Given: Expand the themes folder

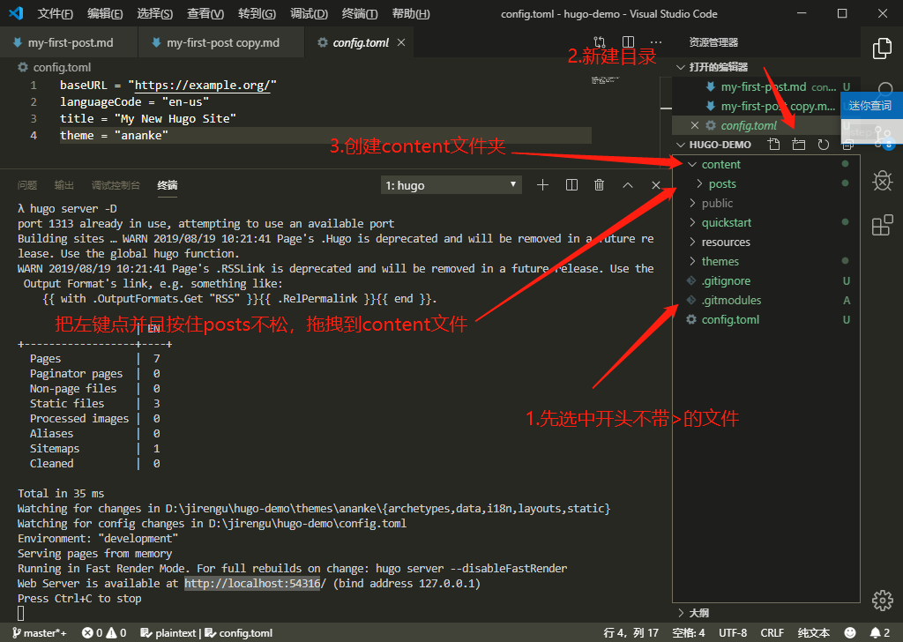Looking at the screenshot, I should 693,261.
